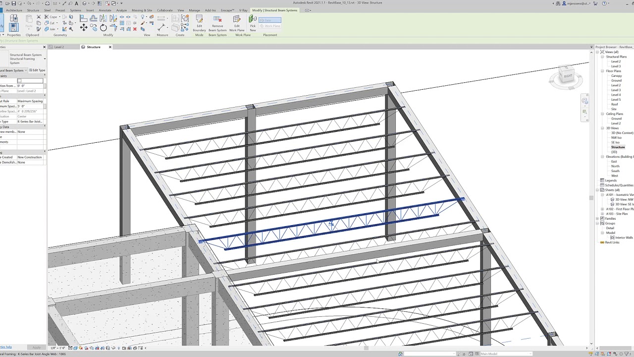
Task: Open the Architecture ribbon tab
Action: [14, 10]
